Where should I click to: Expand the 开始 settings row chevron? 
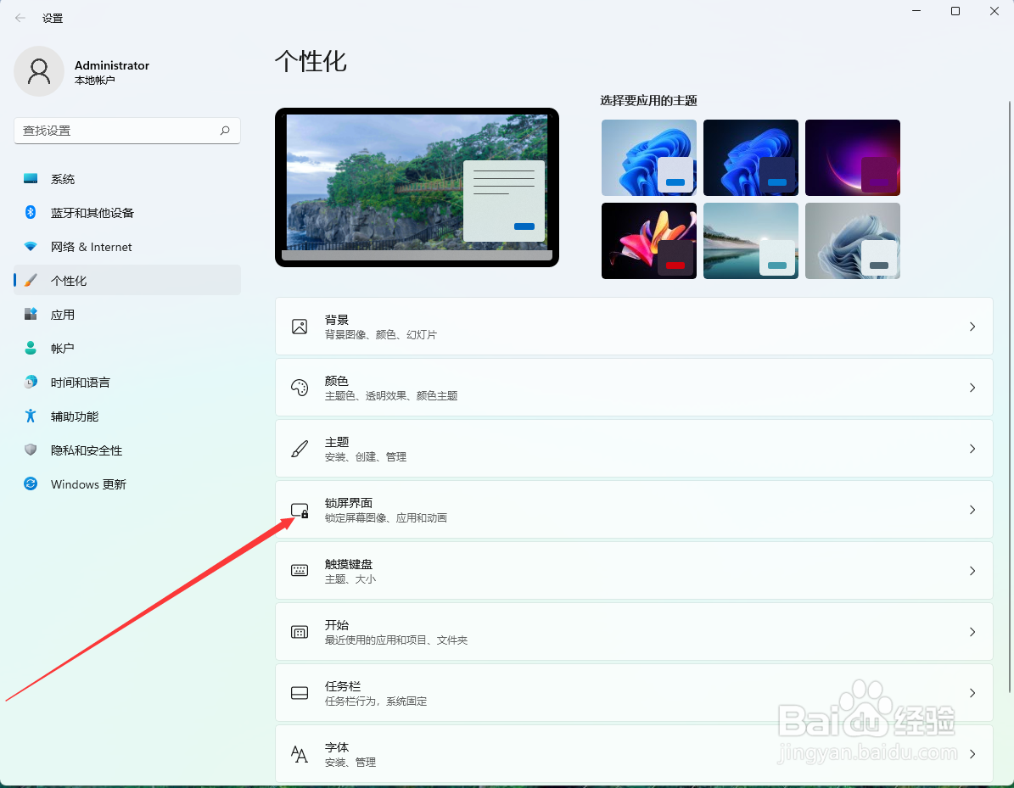click(972, 631)
